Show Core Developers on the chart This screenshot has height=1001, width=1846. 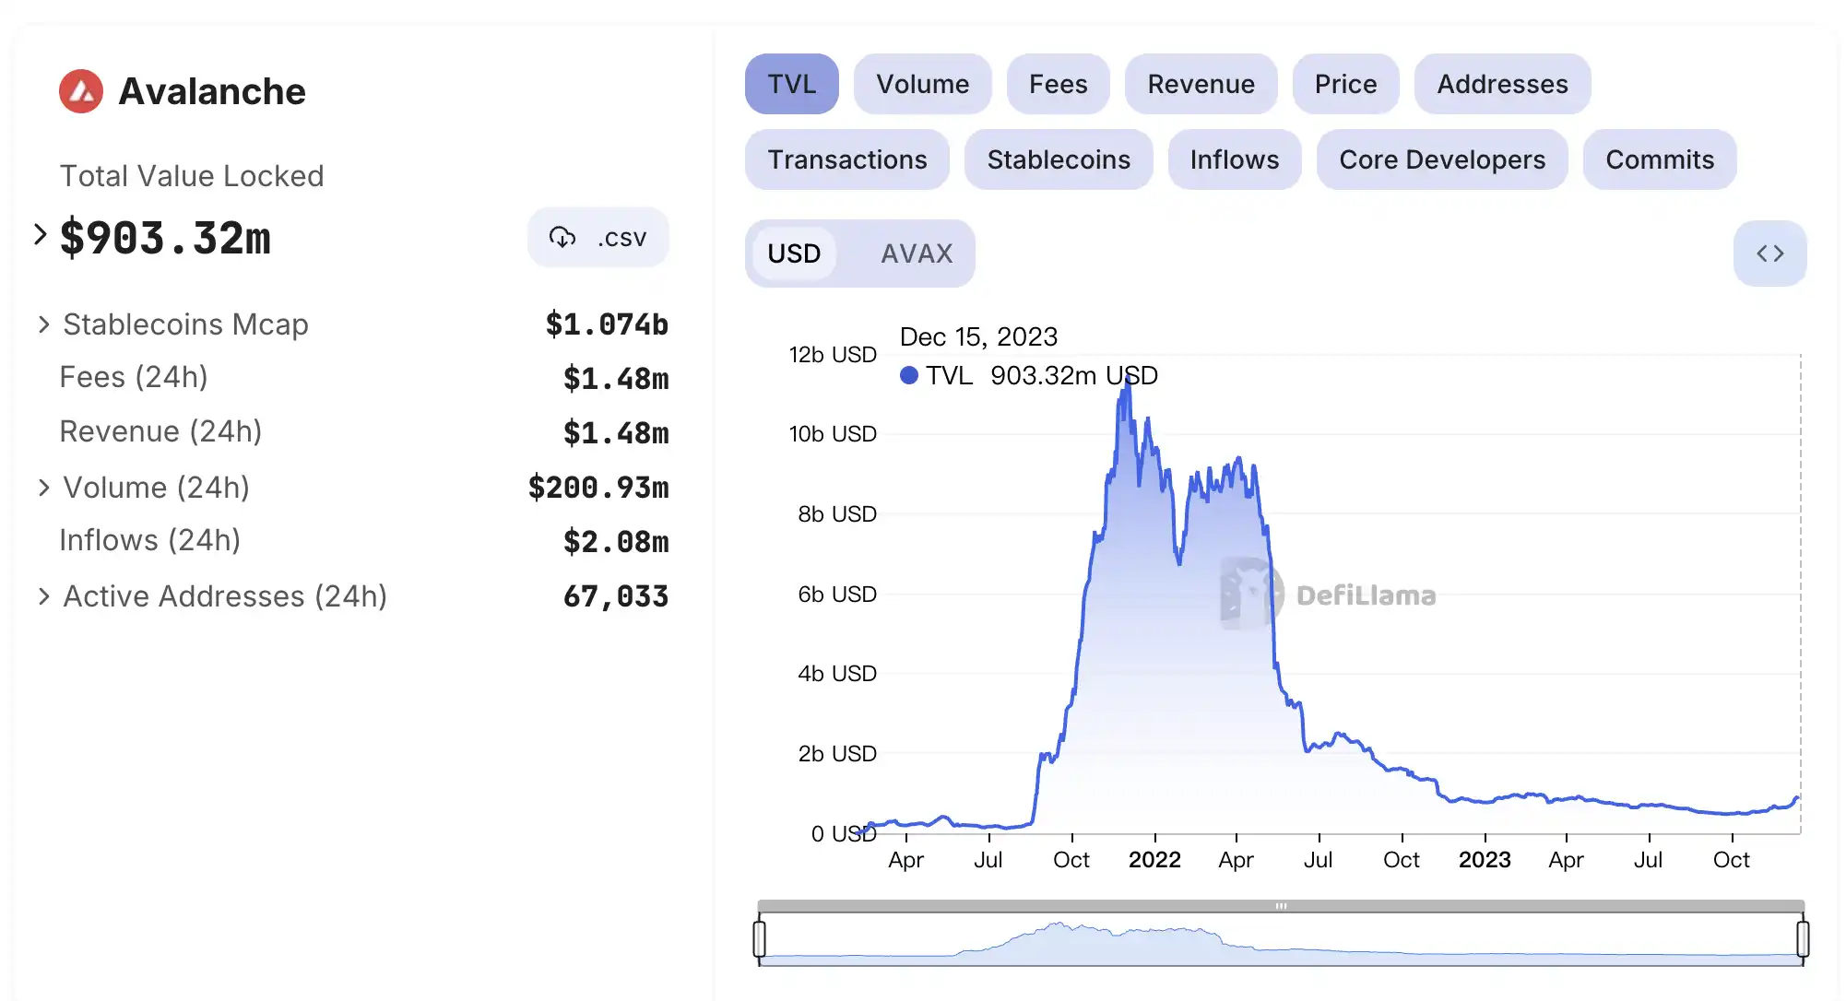coord(1441,159)
